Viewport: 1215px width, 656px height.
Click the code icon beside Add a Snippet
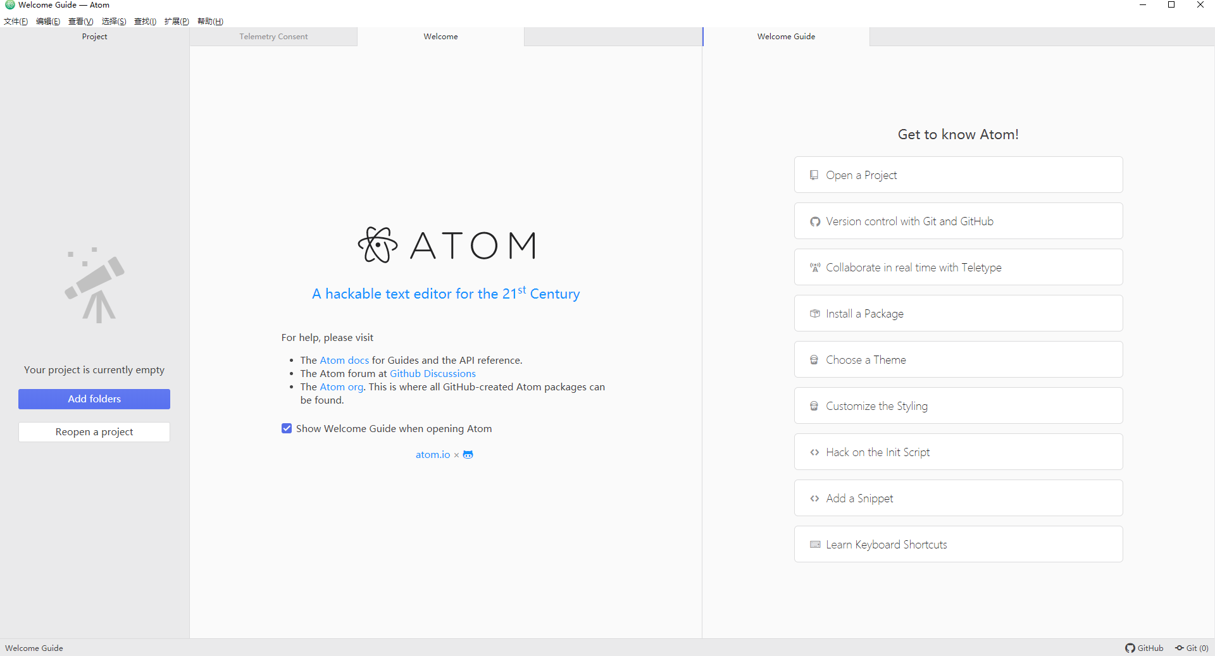click(814, 498)
